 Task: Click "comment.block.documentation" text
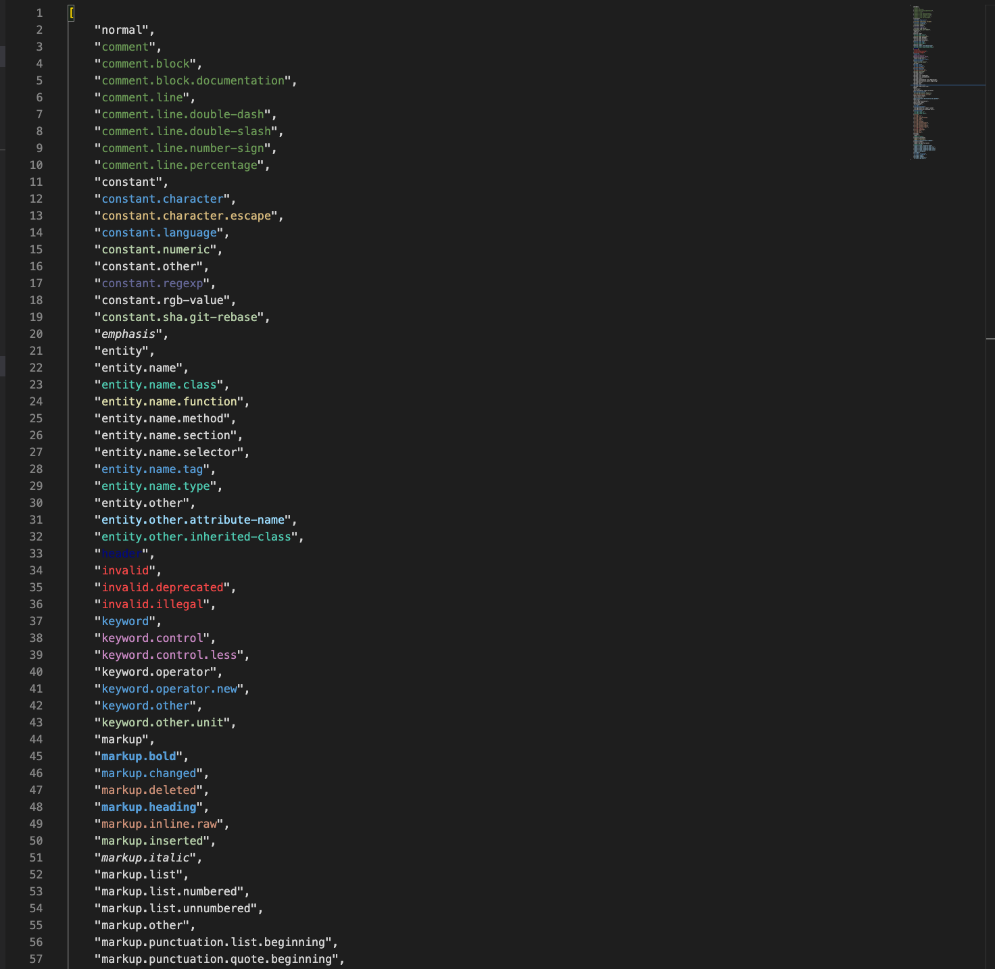click(193, 80)
